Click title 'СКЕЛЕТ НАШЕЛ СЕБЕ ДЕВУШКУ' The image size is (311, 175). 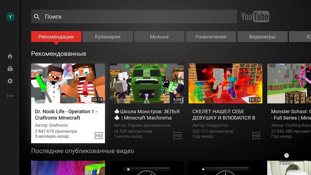[x=224, y=115]
